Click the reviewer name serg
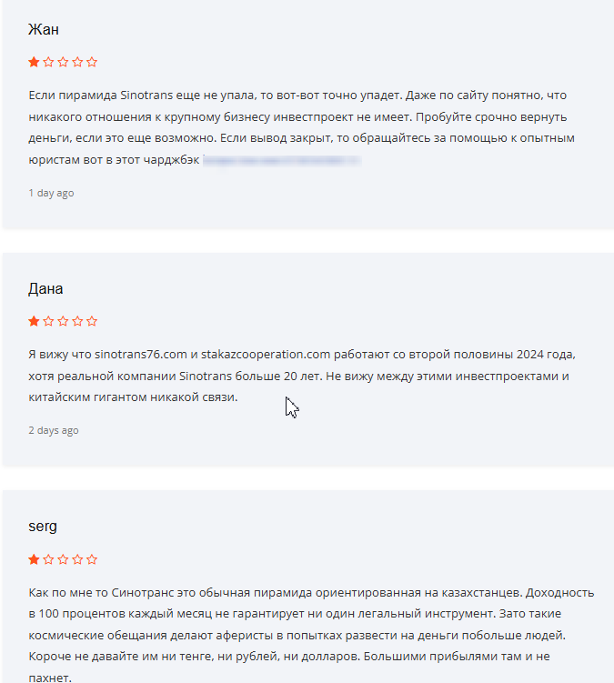The width and height of the screenshot is (614, 683). [x=44, y=527]
